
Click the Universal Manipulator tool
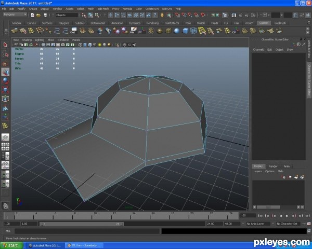coord(5,99)
